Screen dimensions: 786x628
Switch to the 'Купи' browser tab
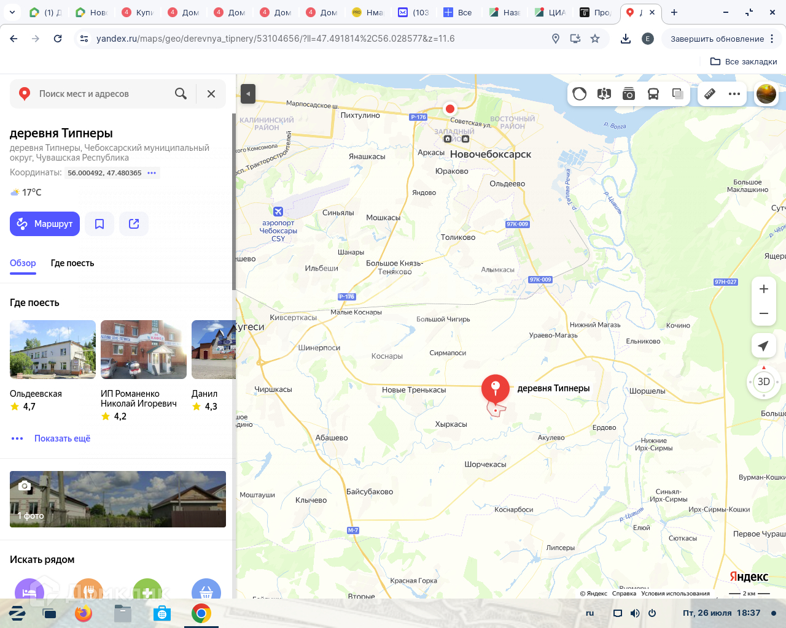click(x=138, y=12)
